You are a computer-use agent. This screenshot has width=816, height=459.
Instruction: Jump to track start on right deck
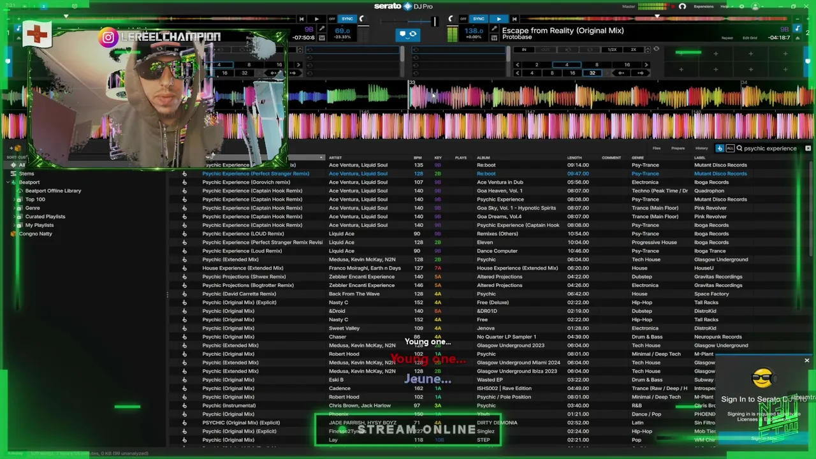pos(514,19)
